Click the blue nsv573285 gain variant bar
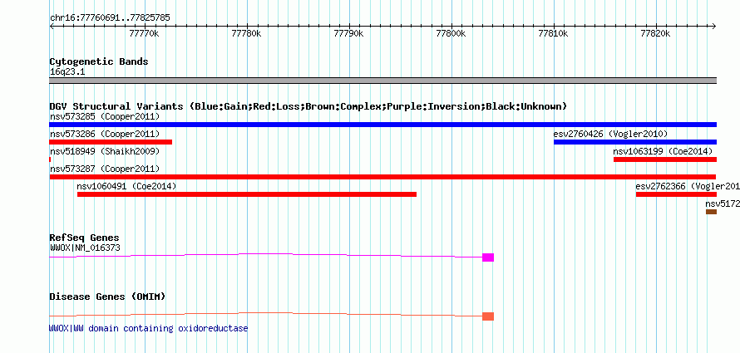Image resolution: width=740 pixels, height=353 pixels. (382, 125)
